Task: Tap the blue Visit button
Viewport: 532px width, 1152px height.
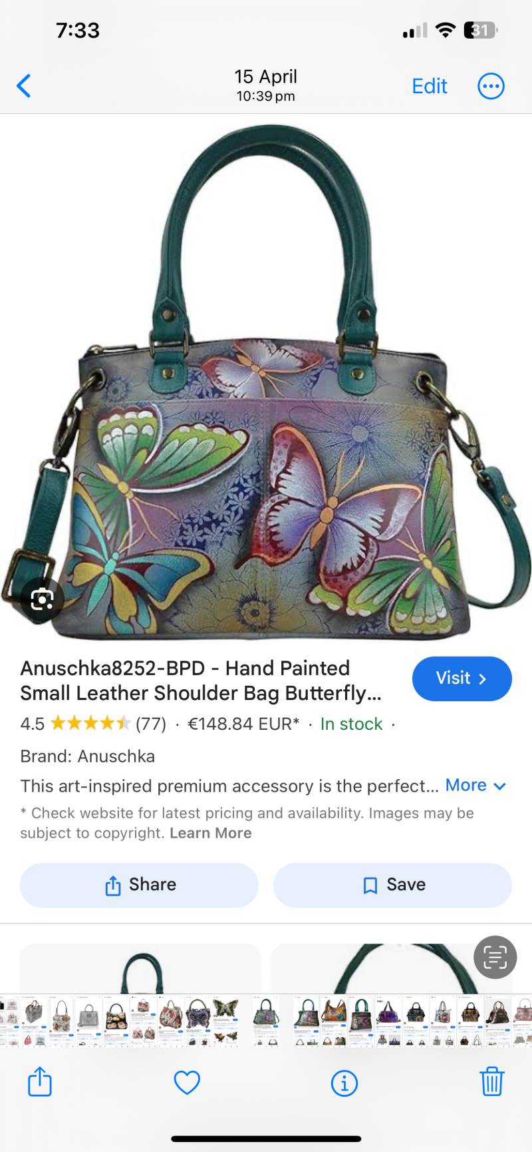Action: click(462, 679)
